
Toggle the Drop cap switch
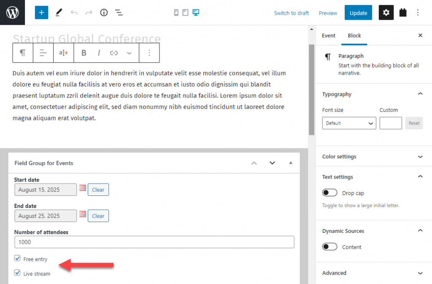coord(329,192)
